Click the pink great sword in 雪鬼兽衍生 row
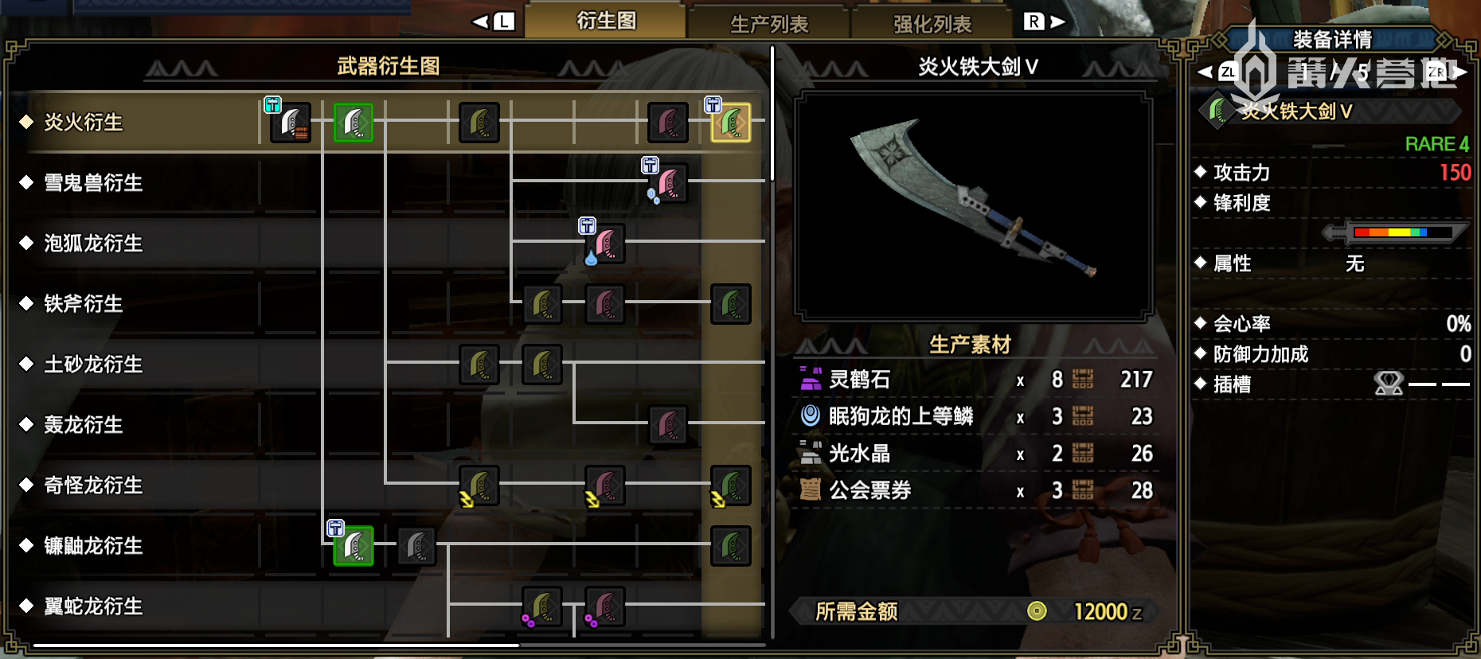 668,183
